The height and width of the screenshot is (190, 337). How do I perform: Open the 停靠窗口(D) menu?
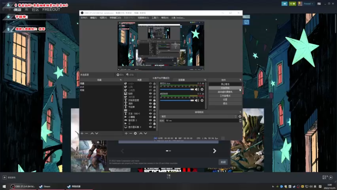click(x=115, y=18)
